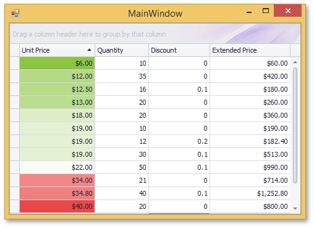Minimize the MainWindow window
Viewport: 314px width, 228px height.
[x=249, y=12]
